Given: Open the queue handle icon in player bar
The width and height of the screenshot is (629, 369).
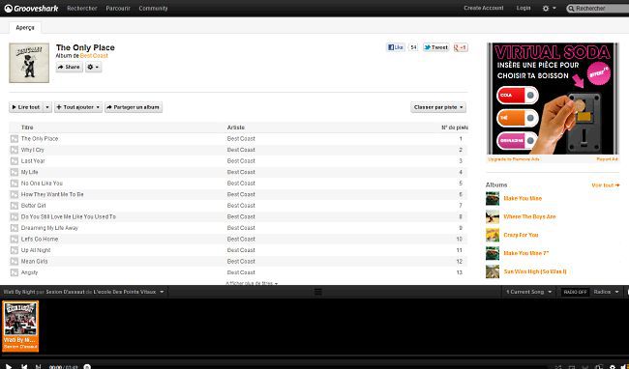Looking at the screenshot, I should (317, 292).
